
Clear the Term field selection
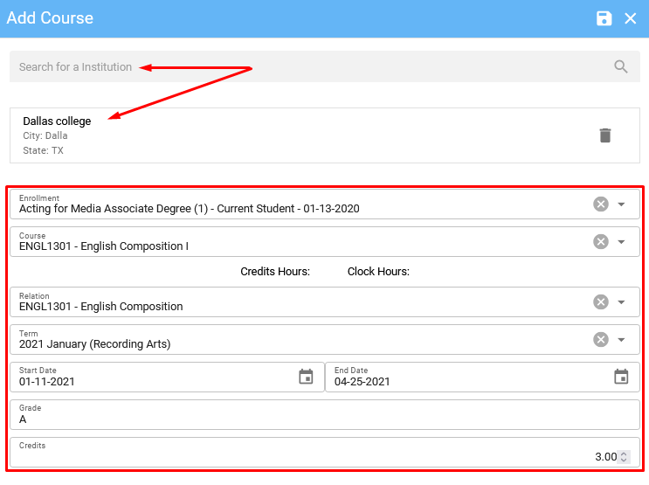coord(601,340)
